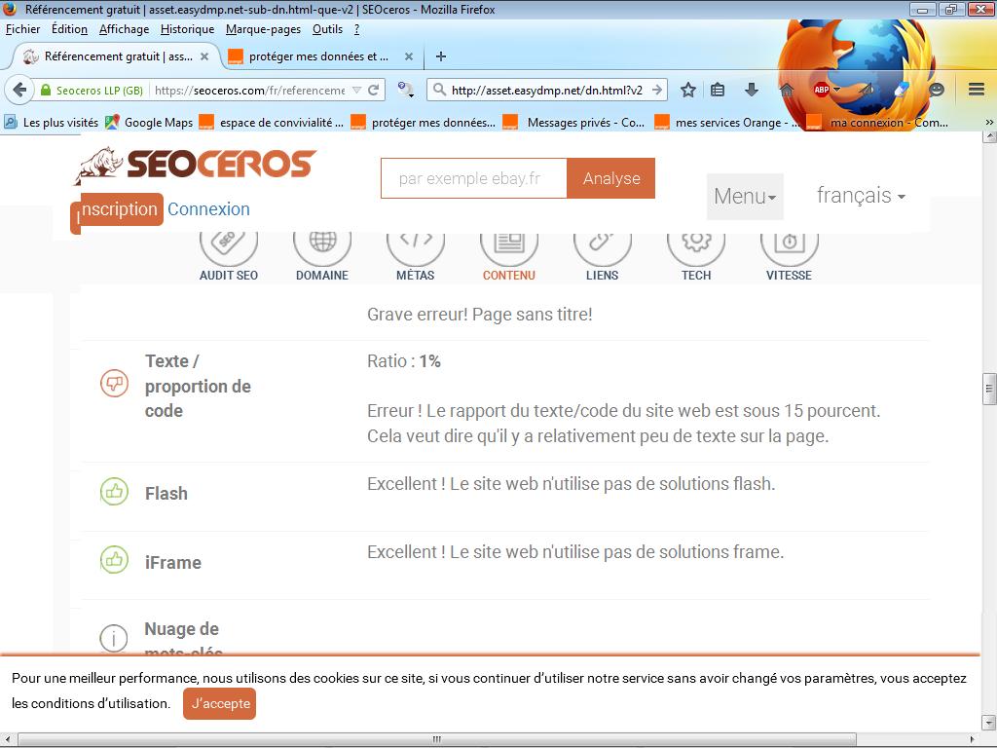Go to home page icon
This screenshot has height=748, width=997.
tap(787, 91)
